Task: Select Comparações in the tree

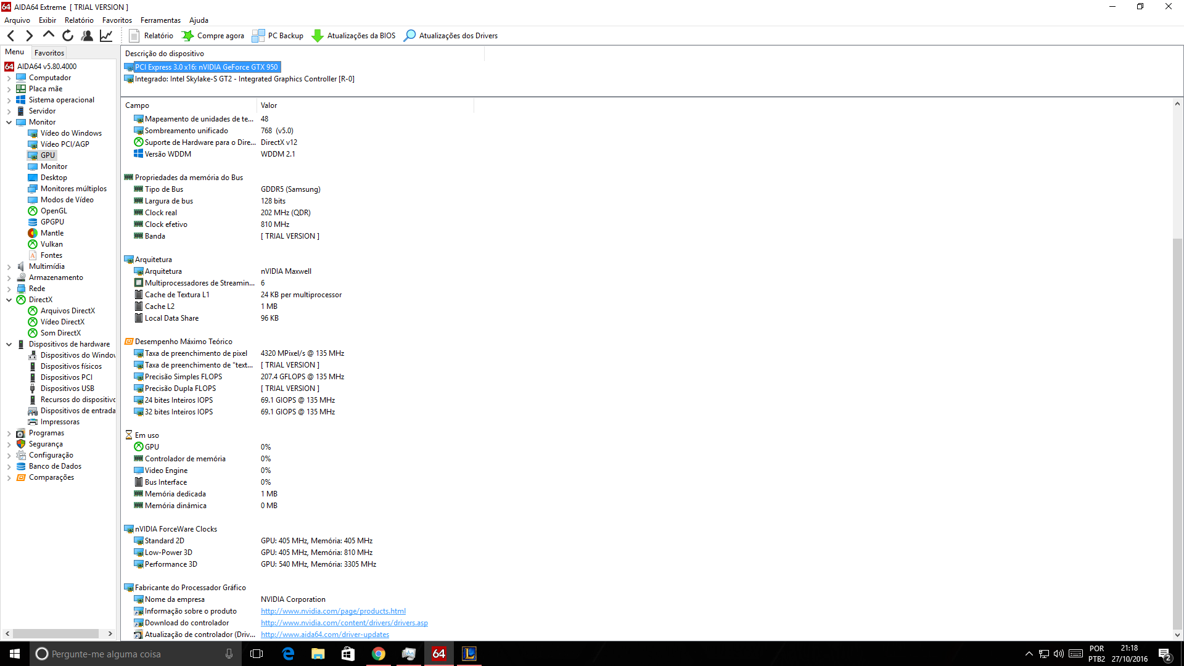Action: click(x=51, y=477)
